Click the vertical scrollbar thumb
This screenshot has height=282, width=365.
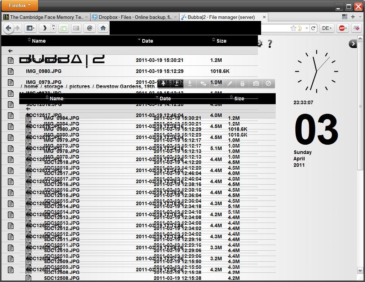(360, 106)
